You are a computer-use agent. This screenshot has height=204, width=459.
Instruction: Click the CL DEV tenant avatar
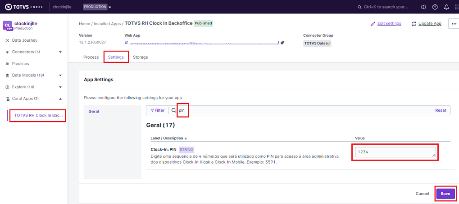7,26
